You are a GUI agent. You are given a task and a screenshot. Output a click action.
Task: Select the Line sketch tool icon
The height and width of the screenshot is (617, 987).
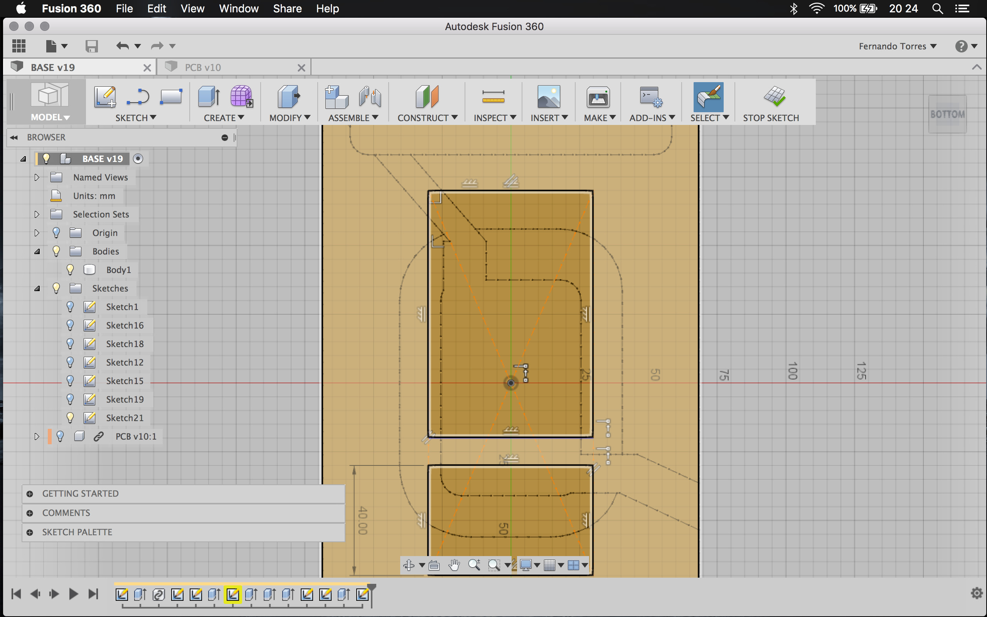point(138,97)
